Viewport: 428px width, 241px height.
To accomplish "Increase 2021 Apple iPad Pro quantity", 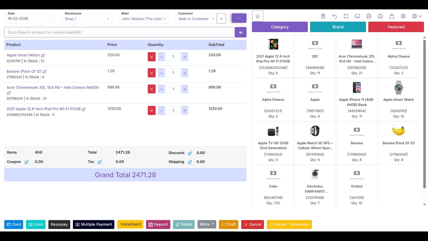I will point(185,110).
